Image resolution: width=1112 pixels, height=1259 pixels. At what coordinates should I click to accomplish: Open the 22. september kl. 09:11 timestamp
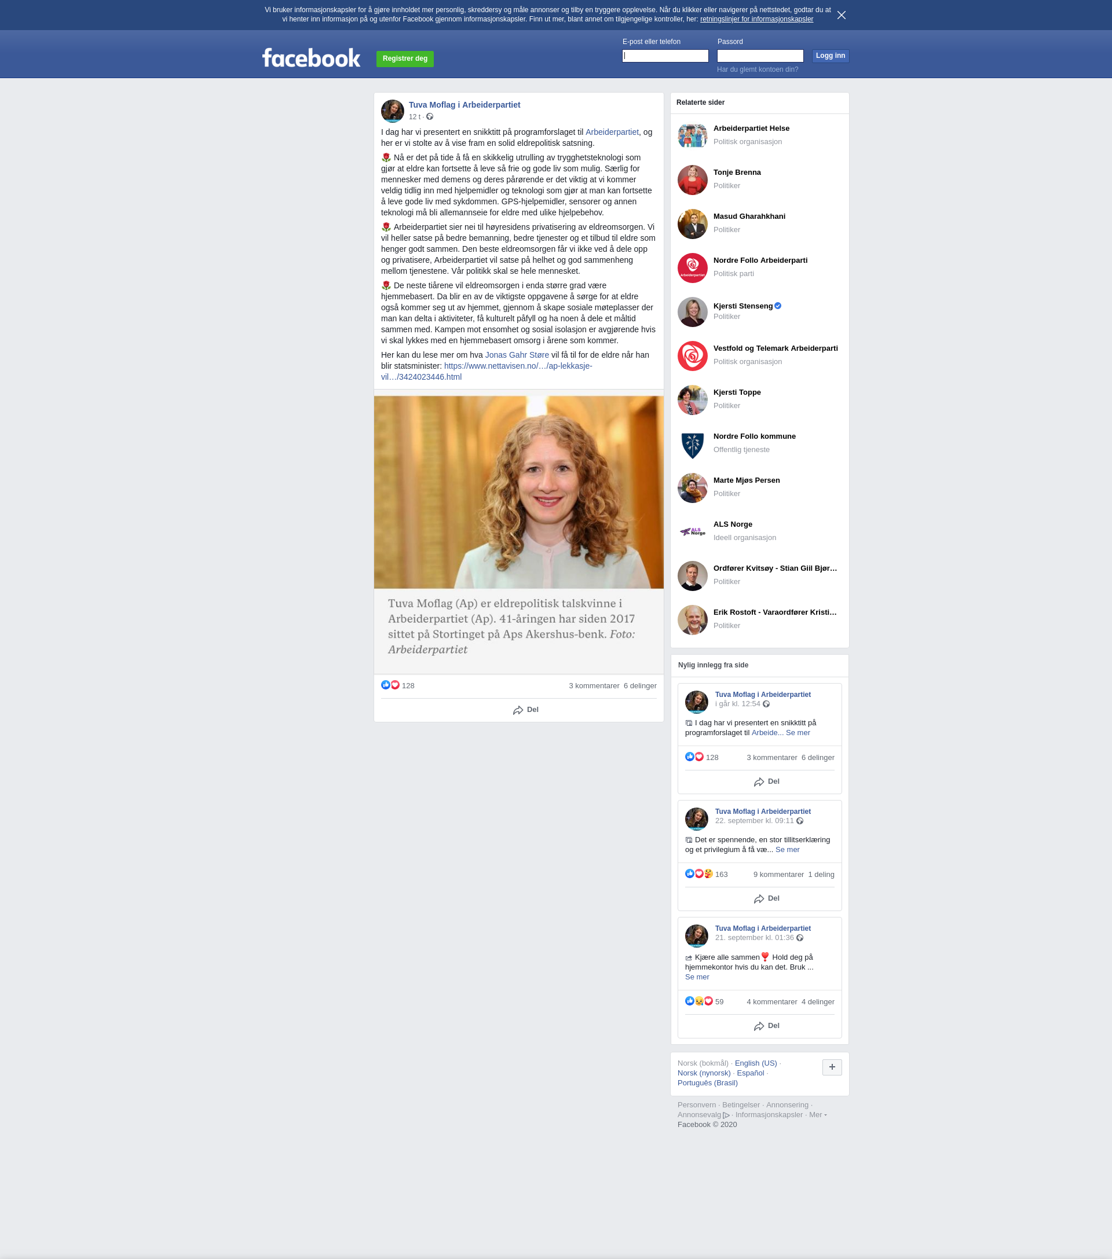[755, 821]
